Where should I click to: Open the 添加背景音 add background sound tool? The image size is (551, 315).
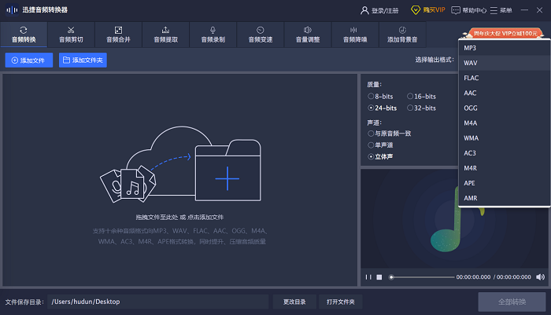(402, 34)
